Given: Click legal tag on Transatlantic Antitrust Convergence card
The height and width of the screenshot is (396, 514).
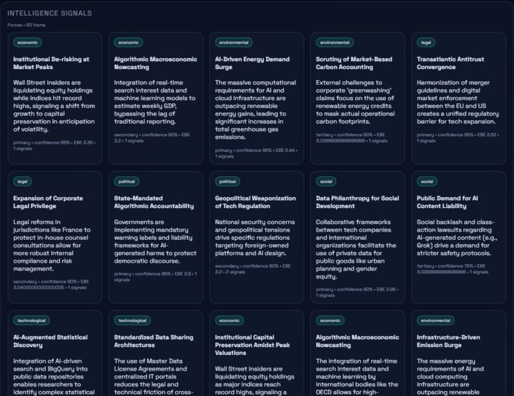Looking at the screenshot, I should point(426,43).
